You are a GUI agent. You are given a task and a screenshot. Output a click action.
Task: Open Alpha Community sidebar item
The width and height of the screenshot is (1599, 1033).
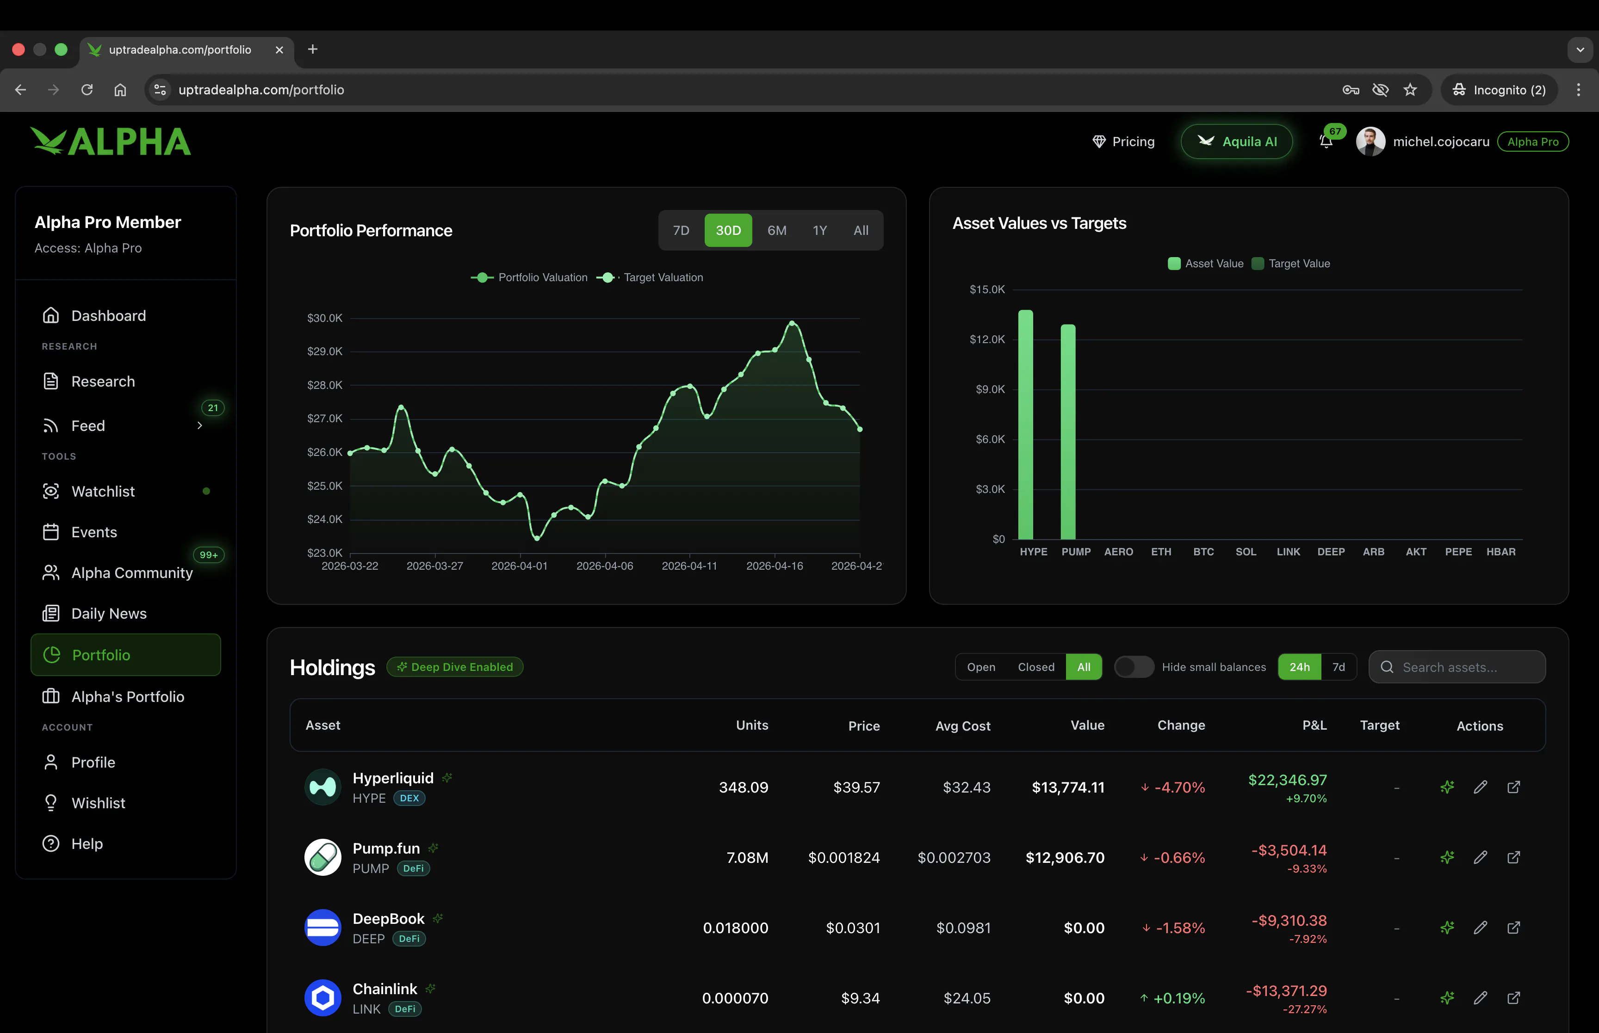point(125,573)
